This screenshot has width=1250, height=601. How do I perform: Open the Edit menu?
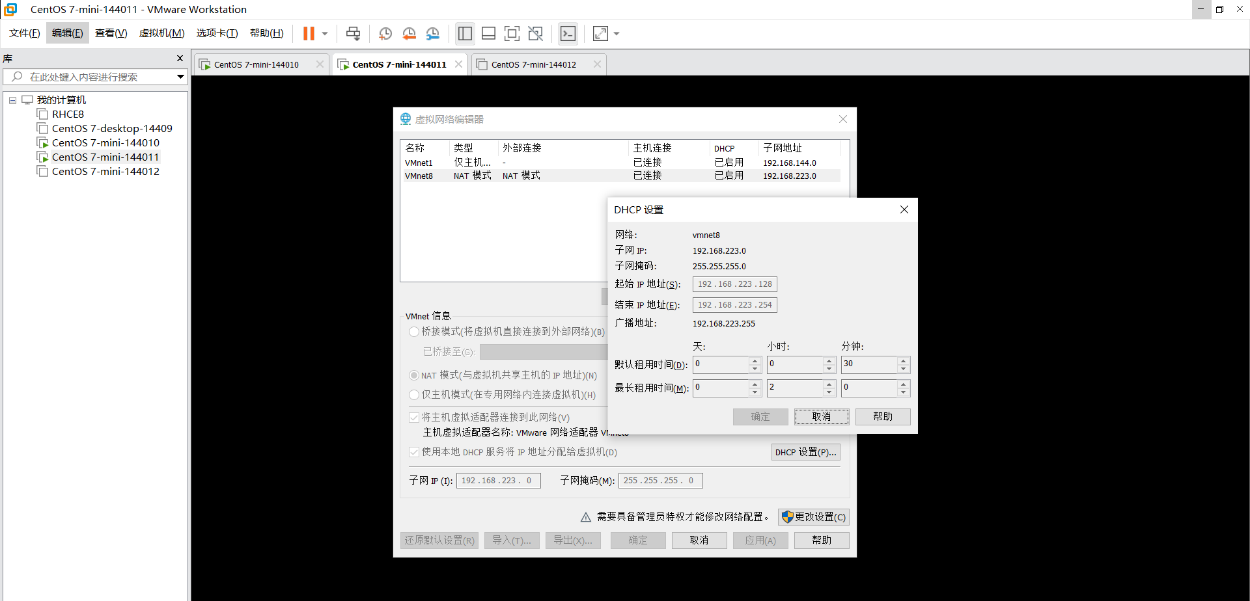point(67,33)
